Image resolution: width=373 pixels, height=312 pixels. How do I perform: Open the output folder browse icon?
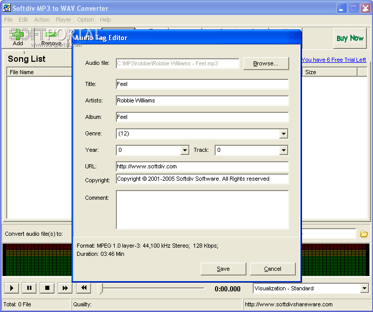pyautogui.click(x=364, y=234)
